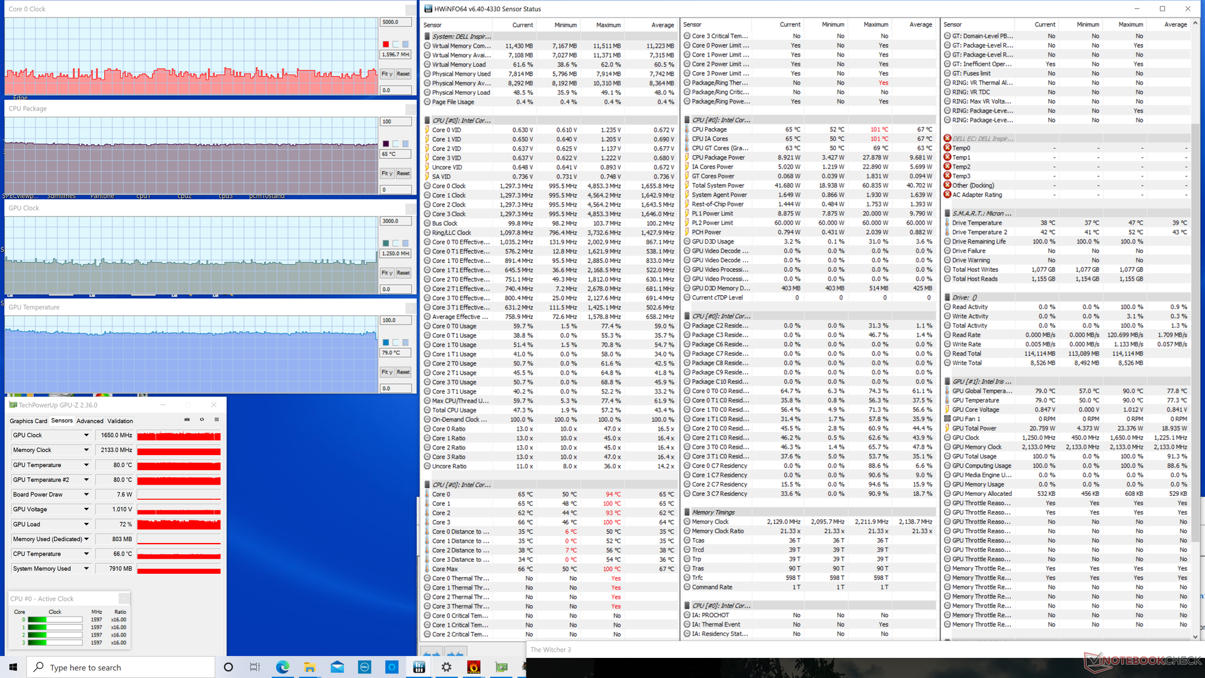1205x678 pixels.
Task: Click Fit y in CPU Package graph
Action: [x=387, y=173]
